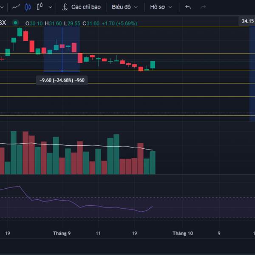Open the Hồ sơ dropdown menu
The image size is (255, 255).
[161, 7]
